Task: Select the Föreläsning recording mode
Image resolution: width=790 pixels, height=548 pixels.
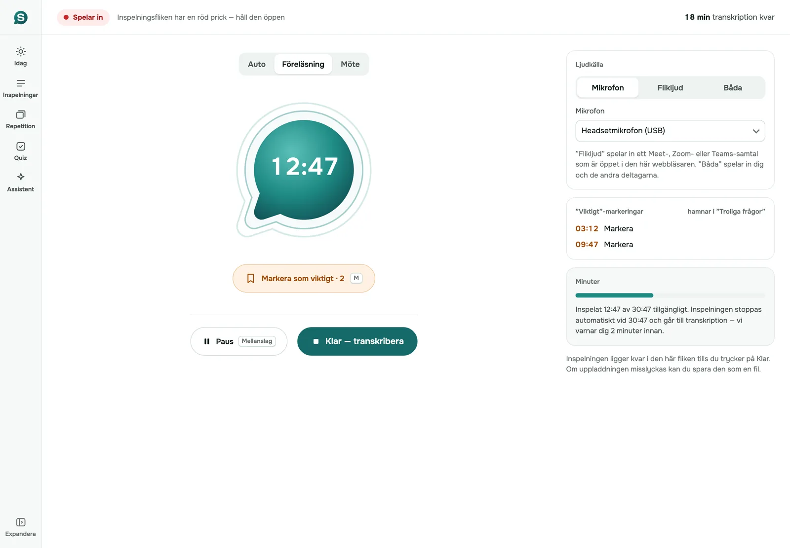Action: click(303, 64)
